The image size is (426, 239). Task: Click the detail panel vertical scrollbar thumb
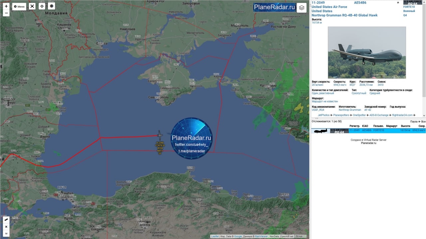424,50
